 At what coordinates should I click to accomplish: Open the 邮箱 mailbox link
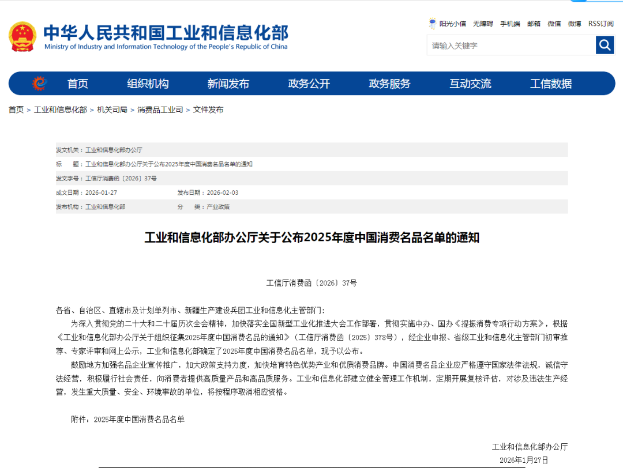pyautogui.click(x=534, y=24)
